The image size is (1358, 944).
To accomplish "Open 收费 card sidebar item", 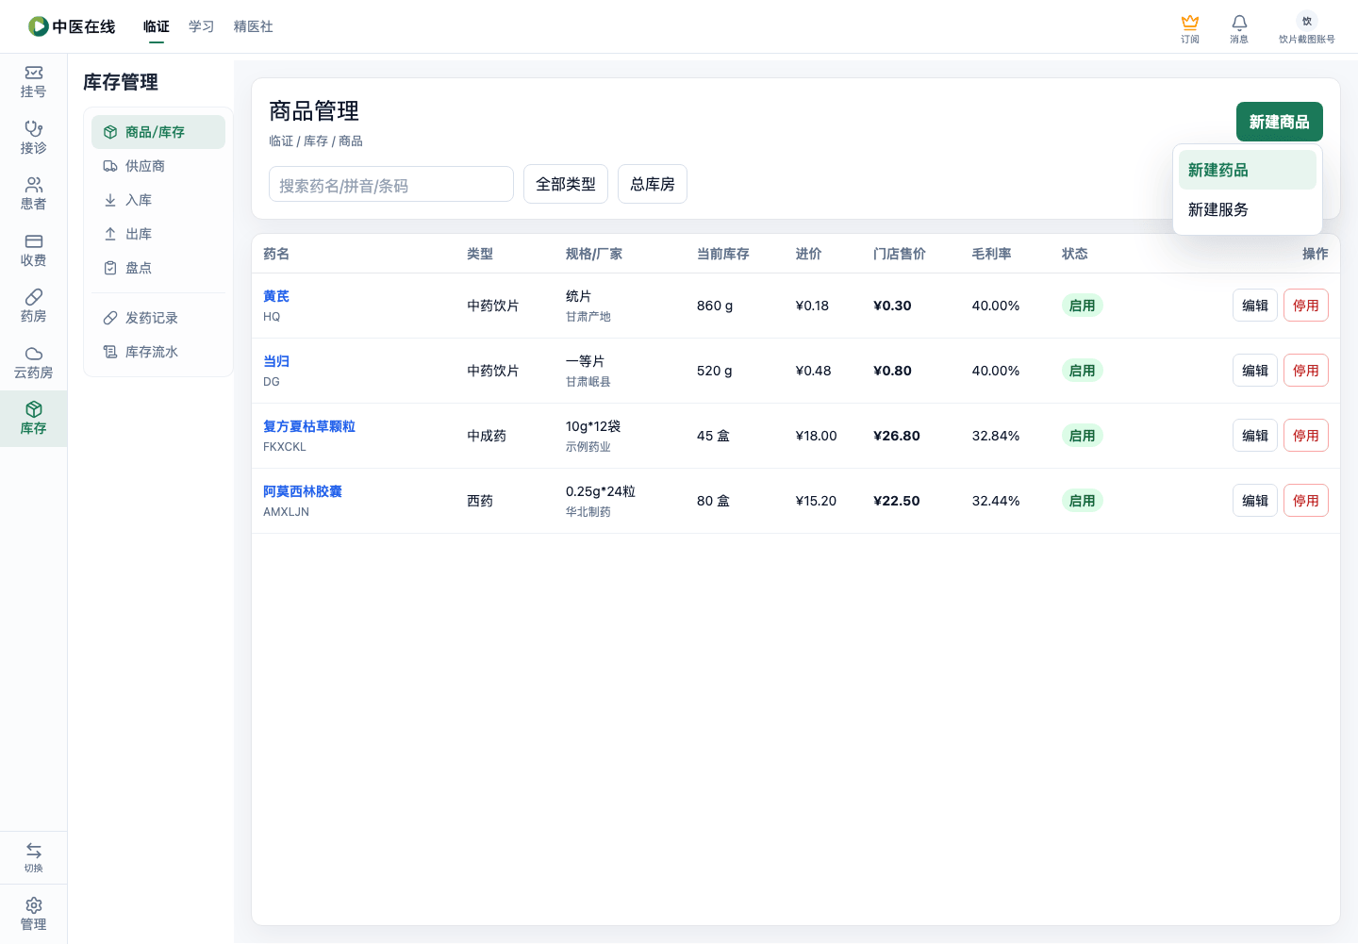I will [x=34, y=250].
